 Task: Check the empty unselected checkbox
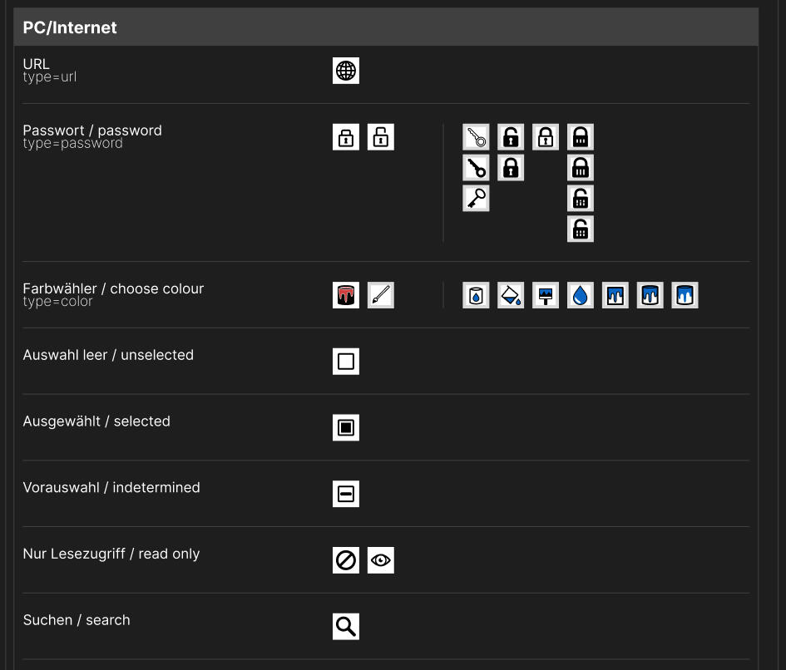coord(346,361)
